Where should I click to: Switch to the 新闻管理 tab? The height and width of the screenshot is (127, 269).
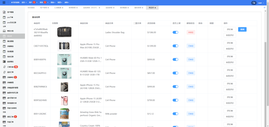(x=72, y=8)
